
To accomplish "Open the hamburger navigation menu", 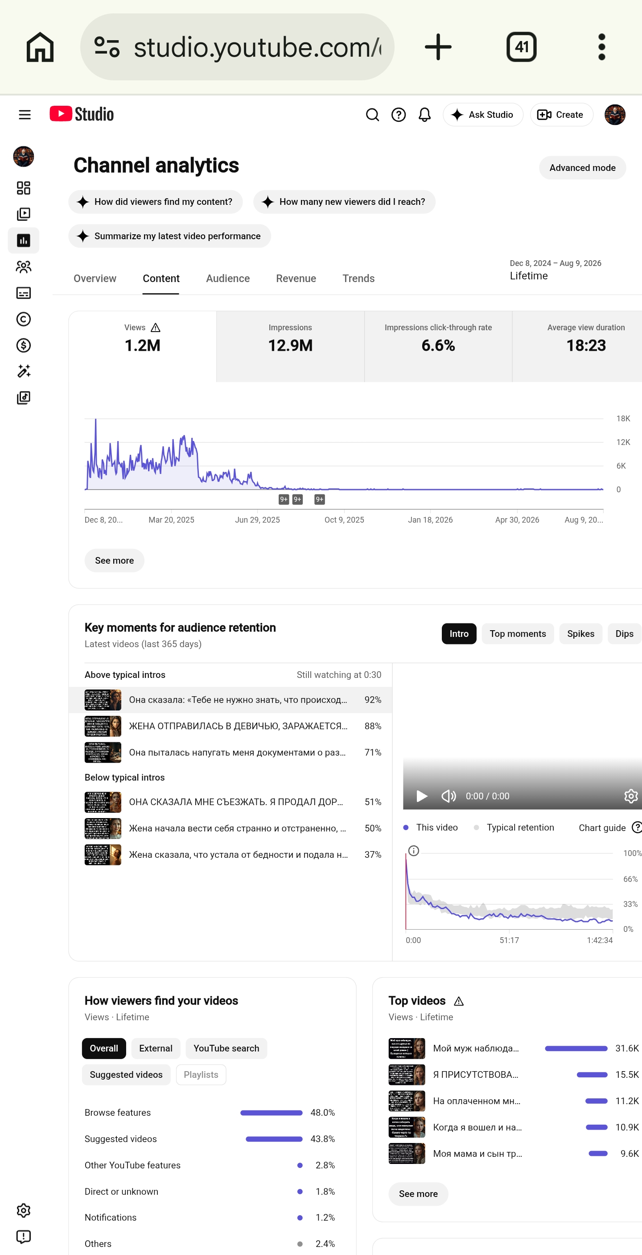I will (x=25, y=115).
